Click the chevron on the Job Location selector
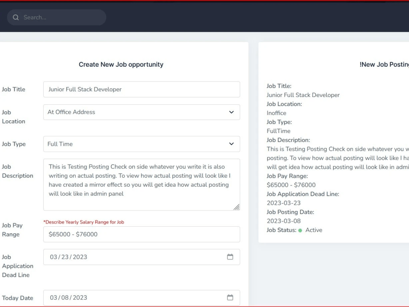 232,112
